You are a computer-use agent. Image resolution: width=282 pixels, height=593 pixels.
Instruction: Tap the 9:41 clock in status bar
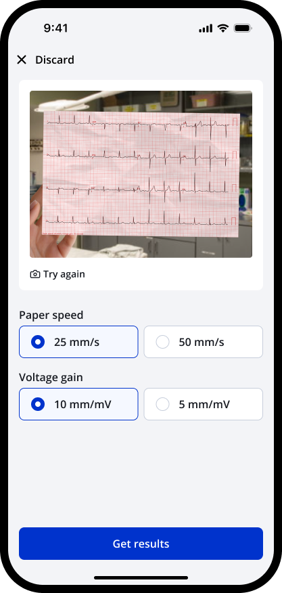(55, 28)
